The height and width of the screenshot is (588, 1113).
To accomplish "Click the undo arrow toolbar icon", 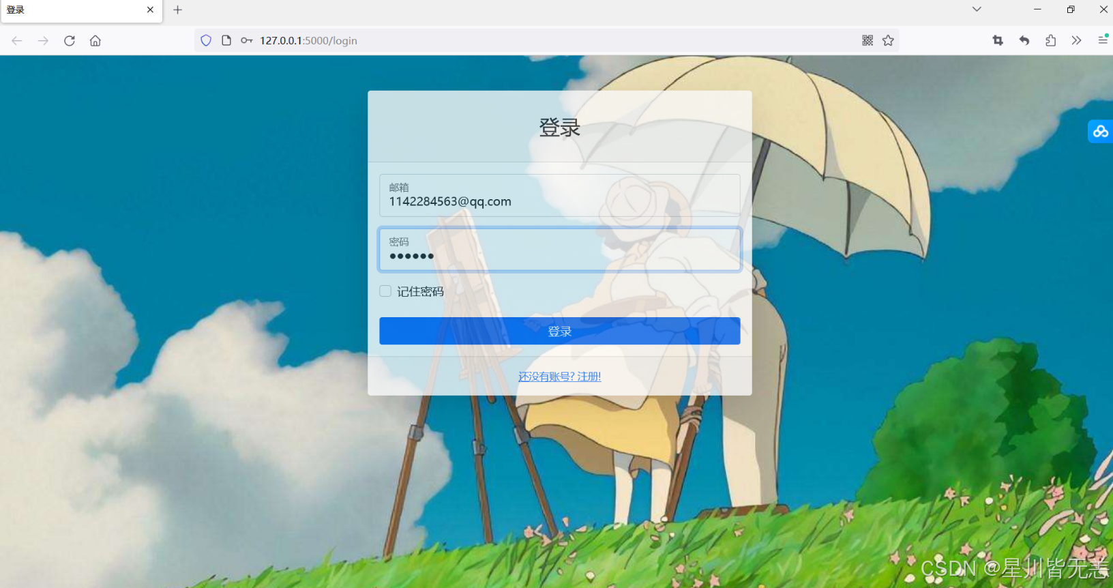I will tap(1024, 41).
